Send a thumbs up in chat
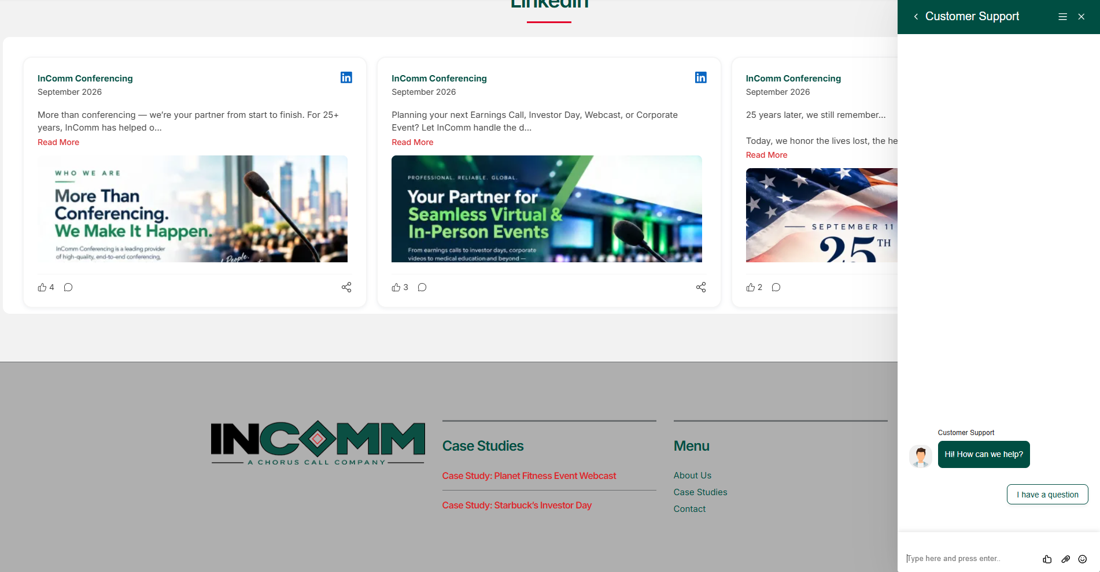This screenshot has height=572, width=1100. (1047, 559)
